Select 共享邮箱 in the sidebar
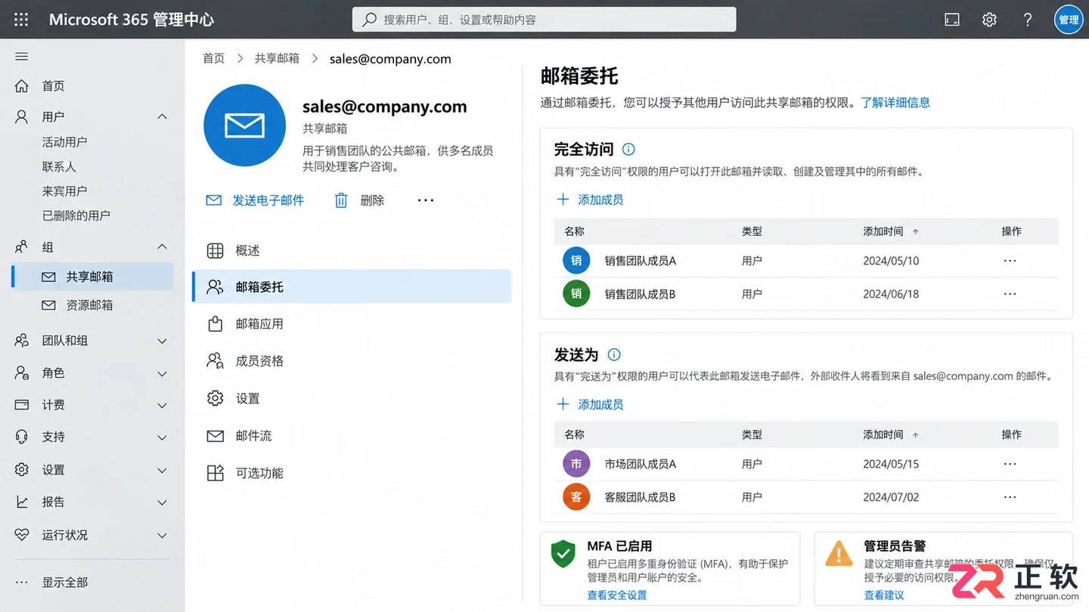 point(92,277)
